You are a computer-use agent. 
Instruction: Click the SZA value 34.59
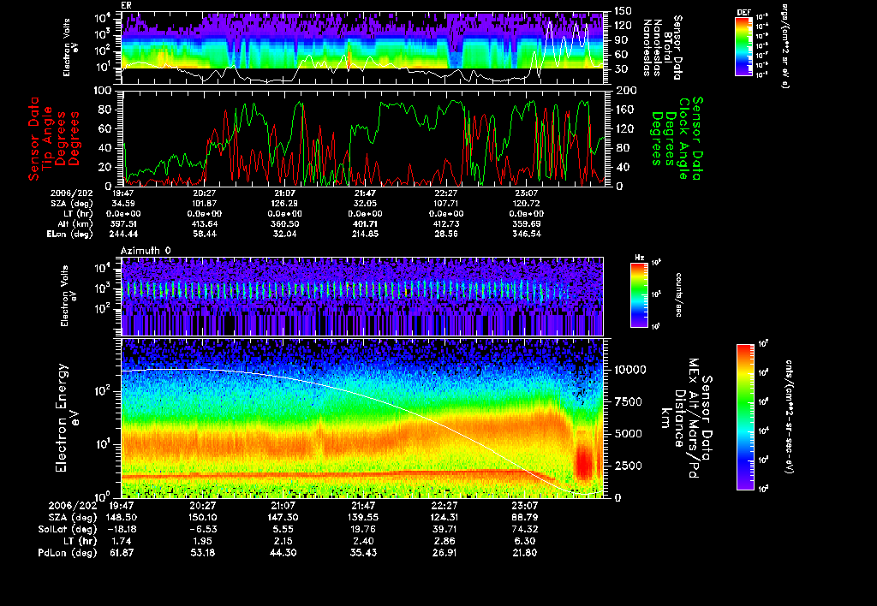(124, 204)
